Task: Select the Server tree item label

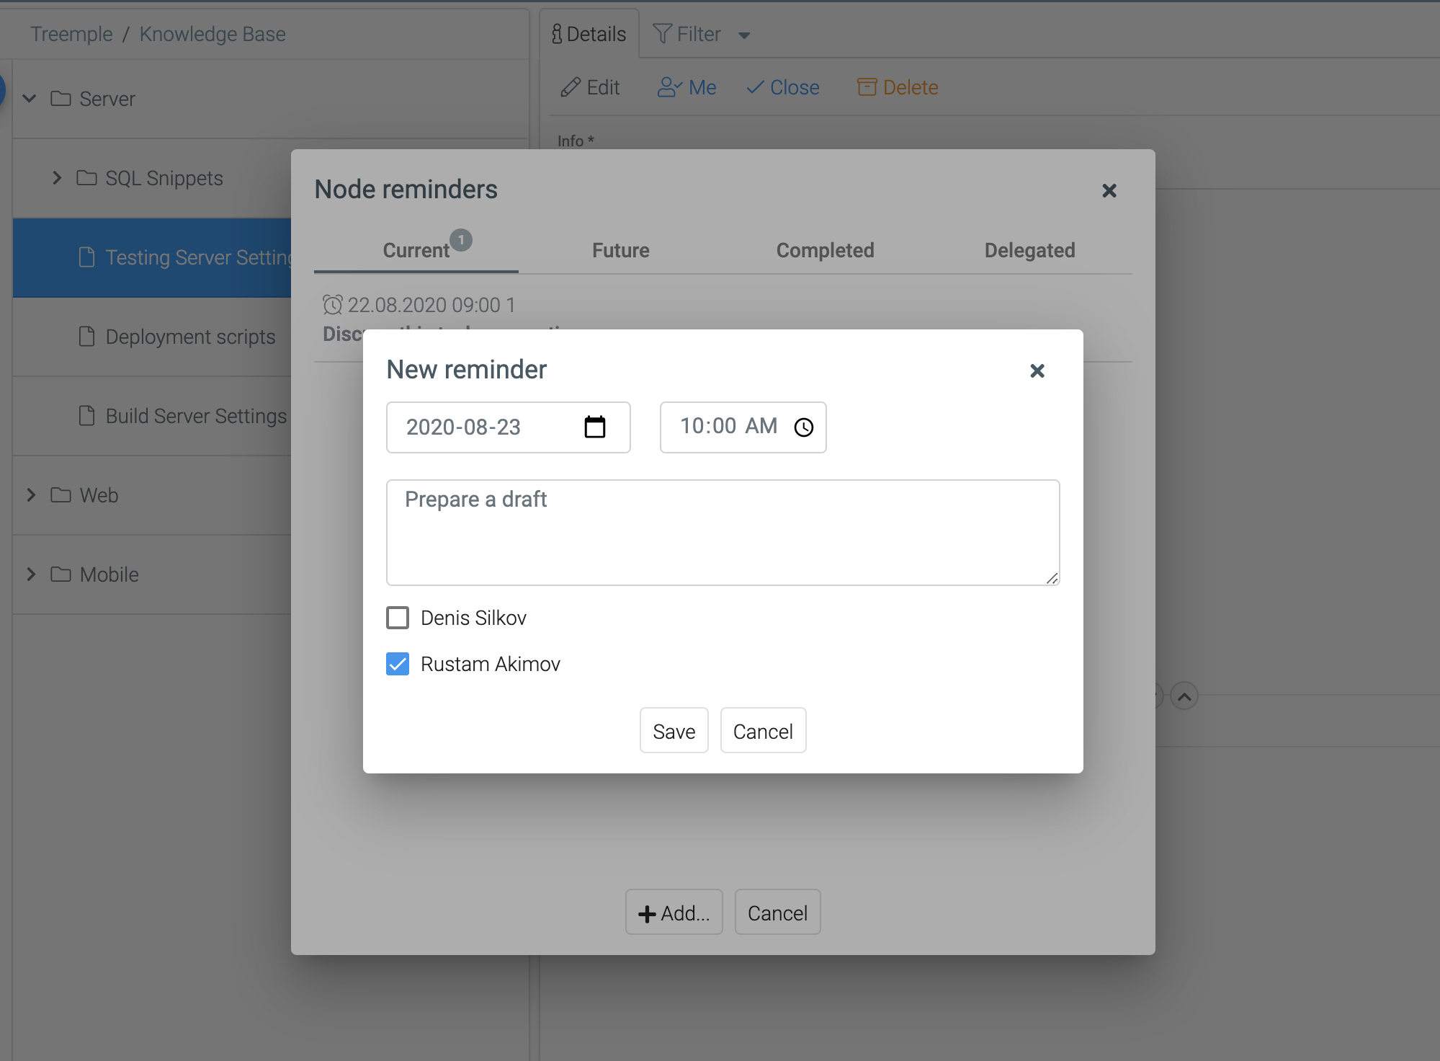Action: pyautogui.click(x=107, y=99)
